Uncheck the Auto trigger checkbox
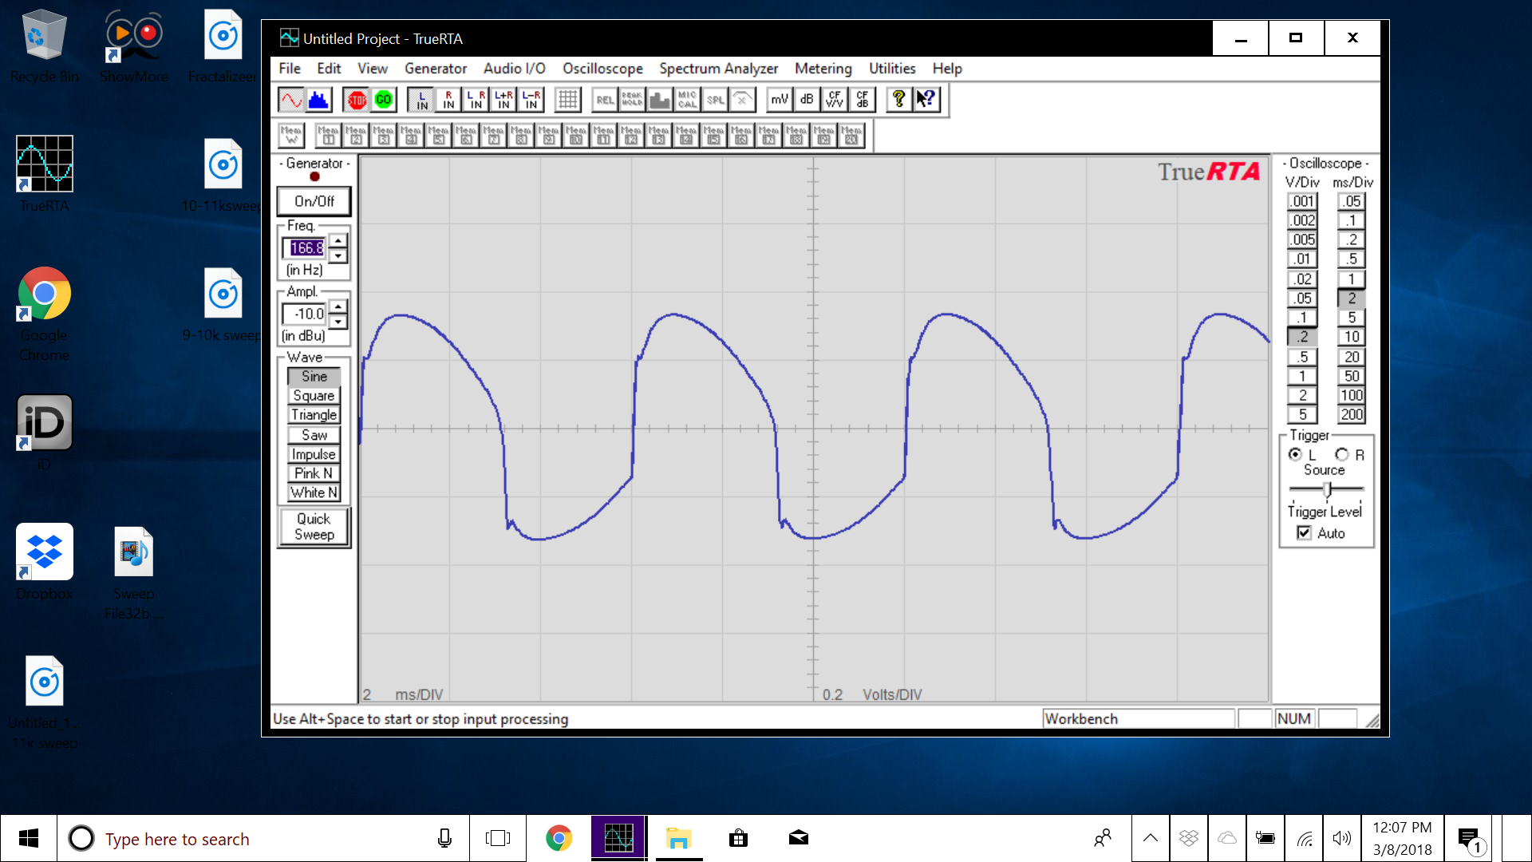 click(1304, 533)
